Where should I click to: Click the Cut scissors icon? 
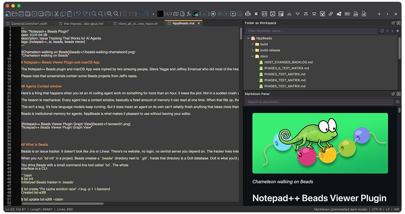pyautogui.click(x=56, y=14)
